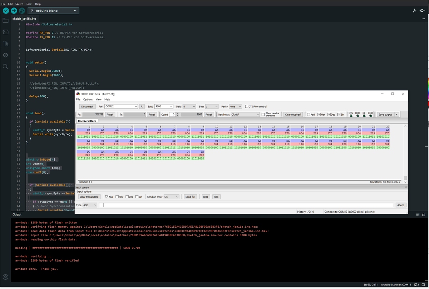Screen dimensions: 429x289
Task: Reset the Rx counter
Action: (x=110, y=115)
